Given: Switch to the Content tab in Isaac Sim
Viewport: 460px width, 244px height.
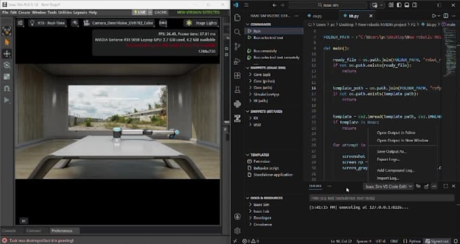Looking at the screenshot, I should [33, 230].
